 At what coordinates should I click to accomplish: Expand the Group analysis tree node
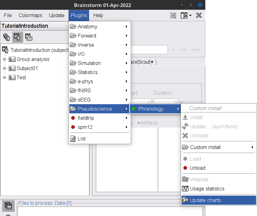tap(5, 59)
